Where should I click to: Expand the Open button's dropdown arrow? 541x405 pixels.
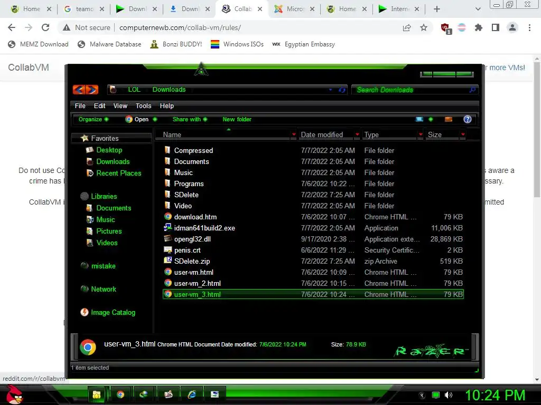pyautogui.click(x=155, y=119)
